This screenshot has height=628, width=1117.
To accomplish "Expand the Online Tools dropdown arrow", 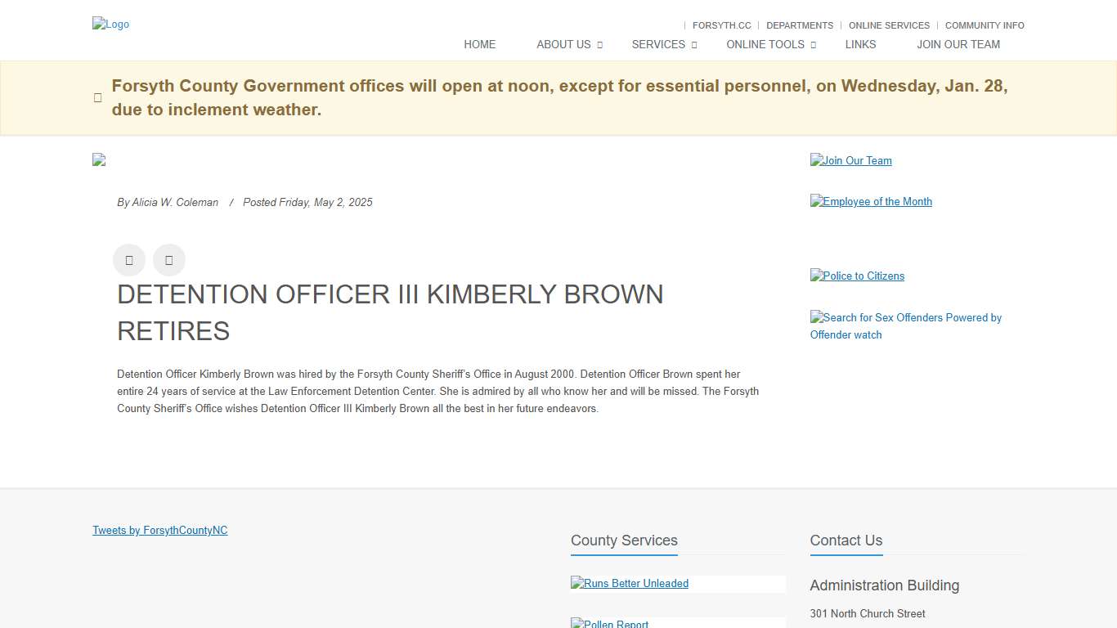I will click(813, 45).
